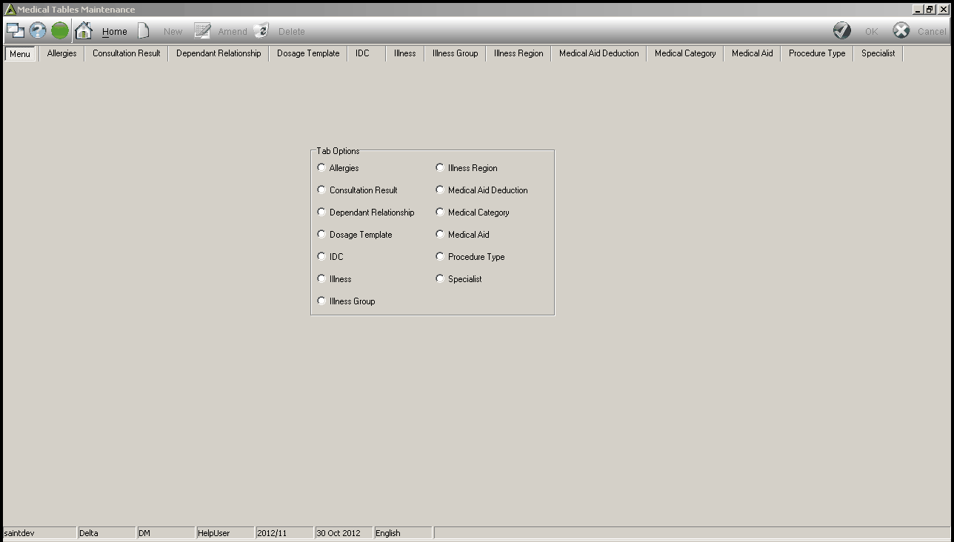Switch to the Illness Group tab

(x=456, y=53)
